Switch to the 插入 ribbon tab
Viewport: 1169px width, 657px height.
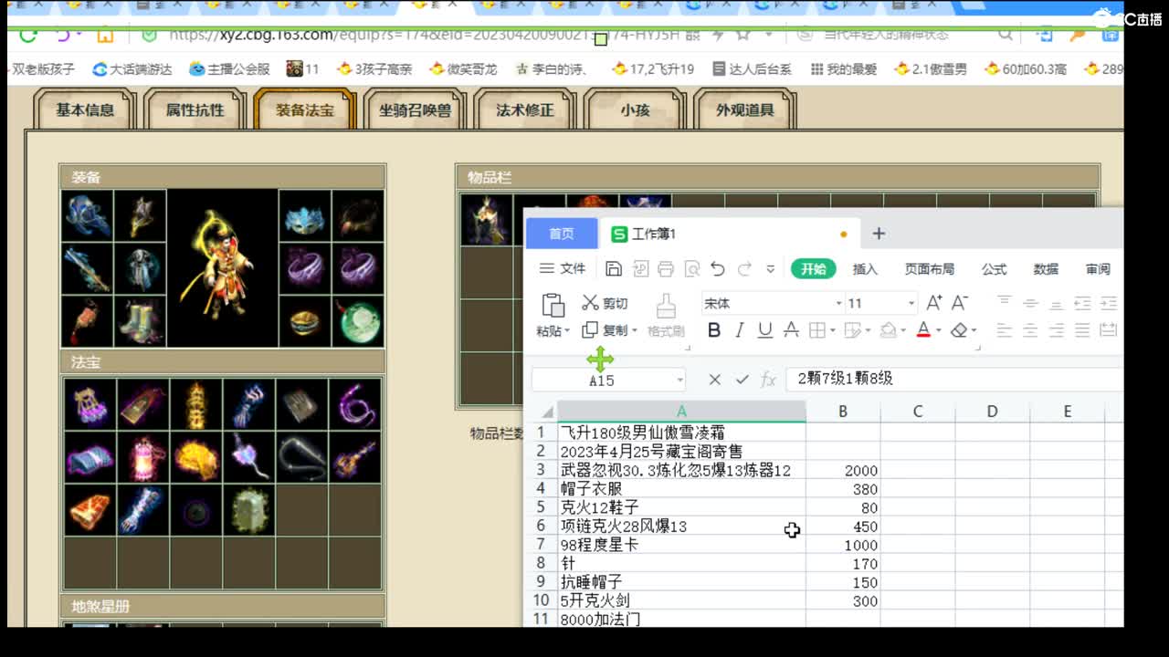click(865, 269)
